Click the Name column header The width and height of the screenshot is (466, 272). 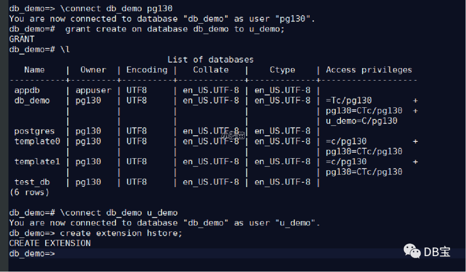(35, 70)
